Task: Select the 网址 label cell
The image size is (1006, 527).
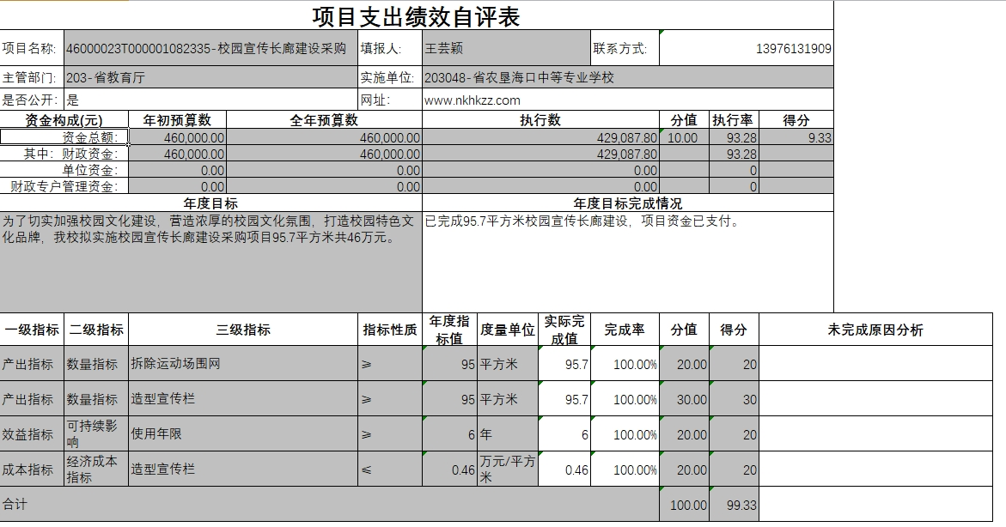Action: pos(390,100)
